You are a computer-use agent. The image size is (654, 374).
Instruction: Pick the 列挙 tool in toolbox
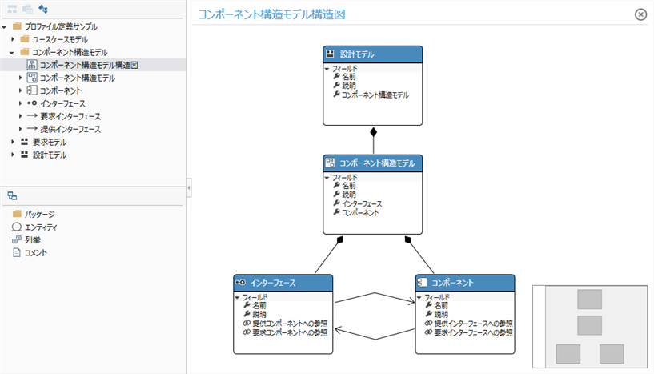[33, 239]
